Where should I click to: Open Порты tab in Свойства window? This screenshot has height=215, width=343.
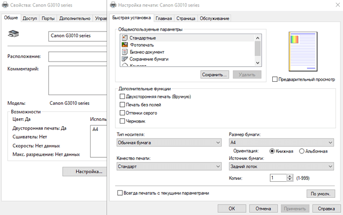48,19
